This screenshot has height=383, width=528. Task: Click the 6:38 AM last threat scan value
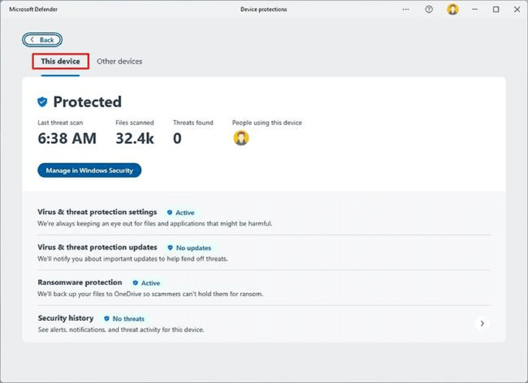(67, 138)
